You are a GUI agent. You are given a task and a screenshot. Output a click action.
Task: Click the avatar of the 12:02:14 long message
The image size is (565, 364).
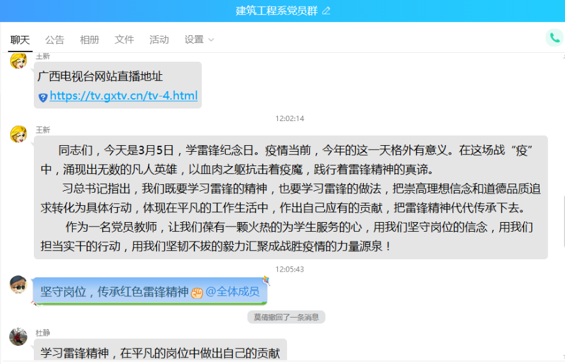click(18, 134)
